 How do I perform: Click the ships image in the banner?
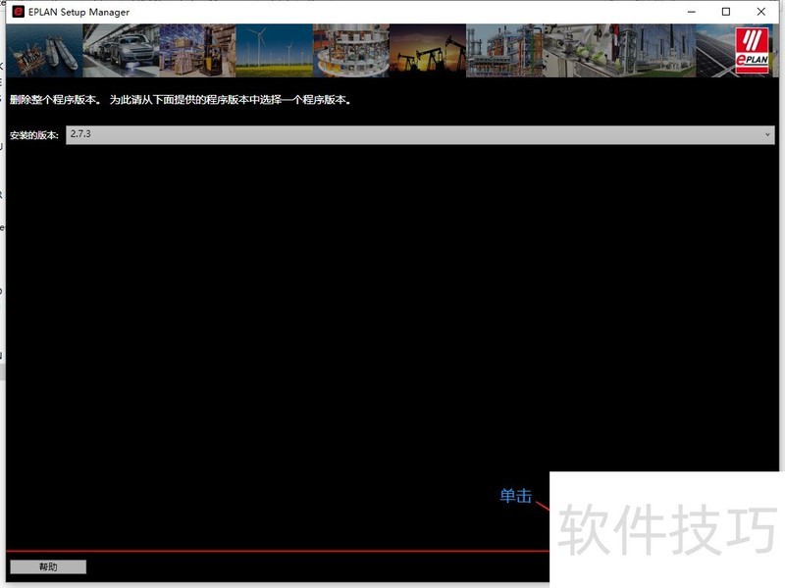click(44, 51)
